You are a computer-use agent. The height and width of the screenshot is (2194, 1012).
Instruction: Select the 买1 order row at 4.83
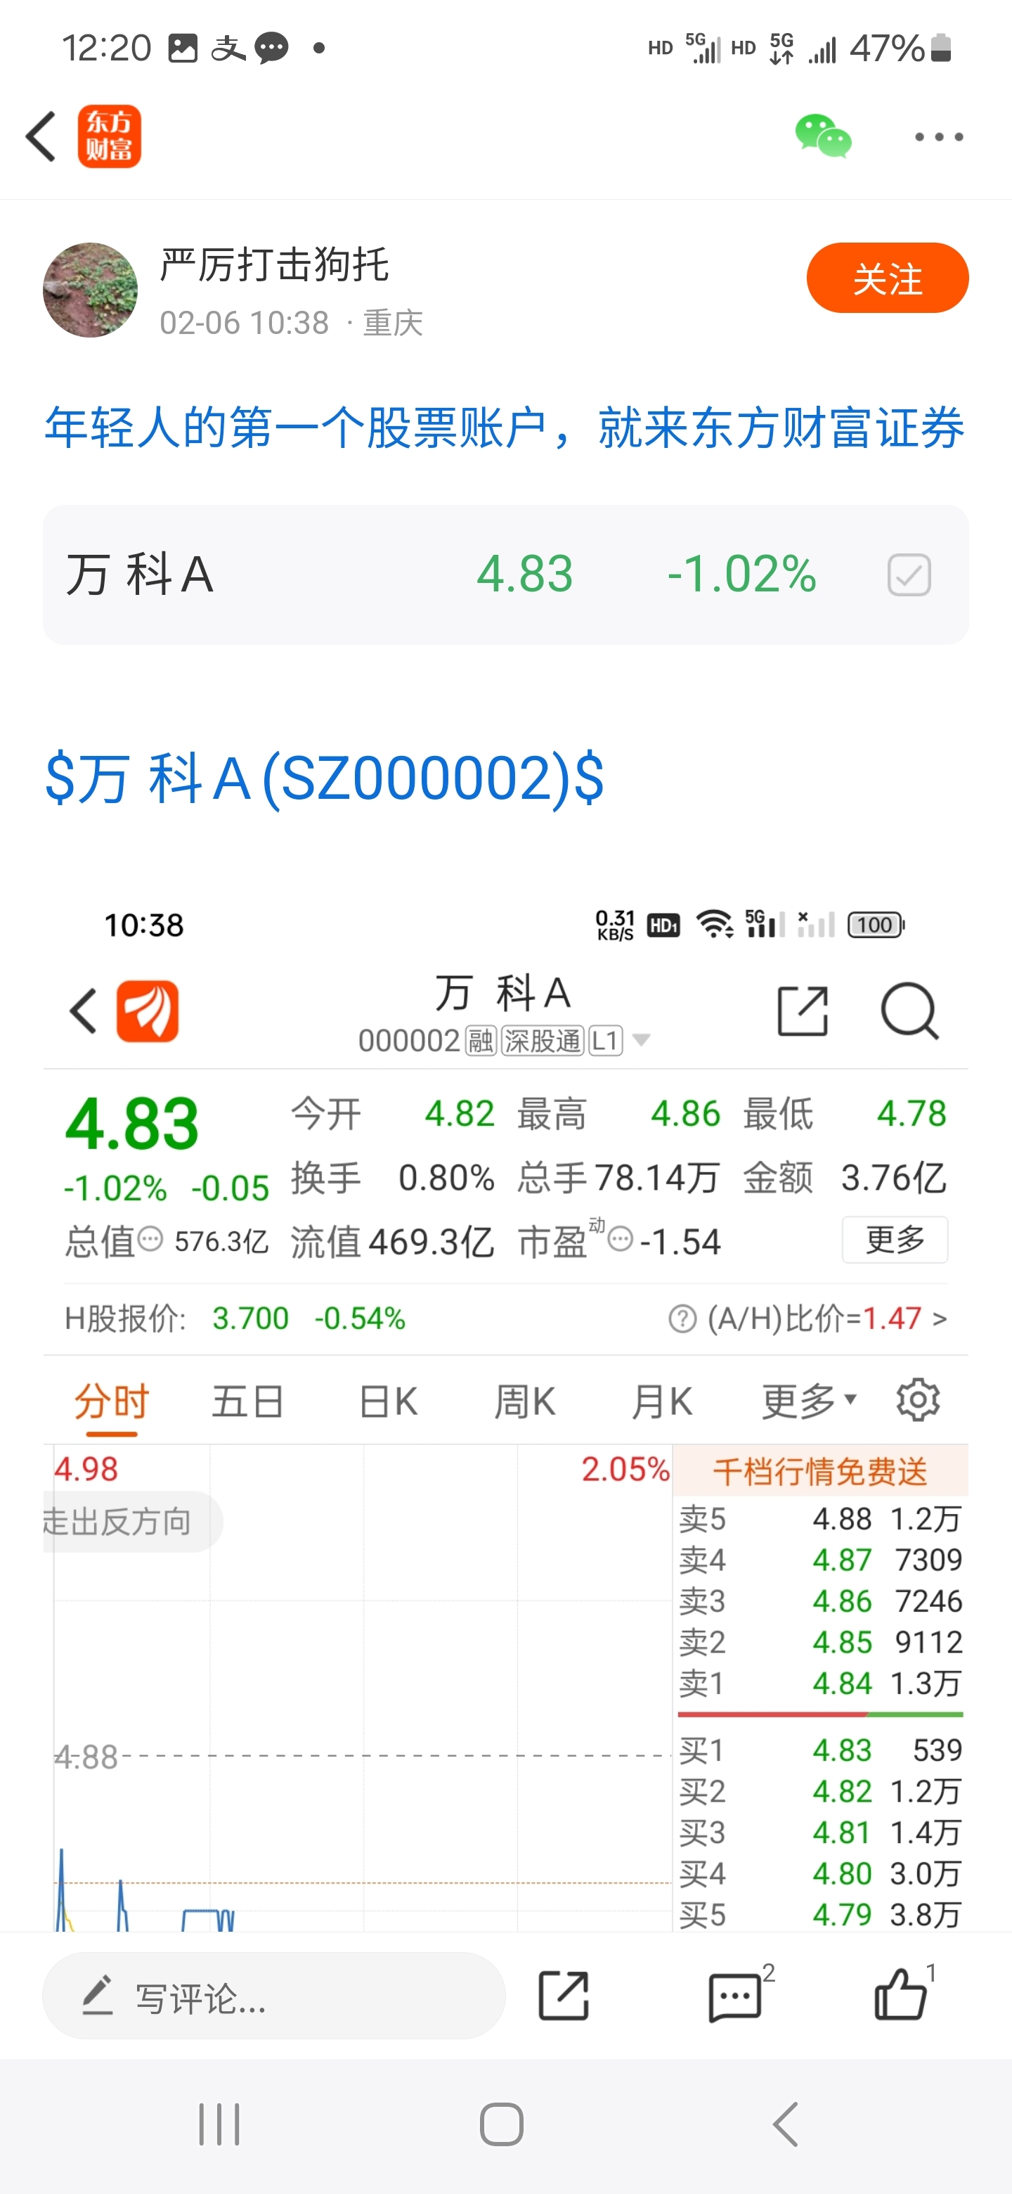click(x=819, y=1750)
